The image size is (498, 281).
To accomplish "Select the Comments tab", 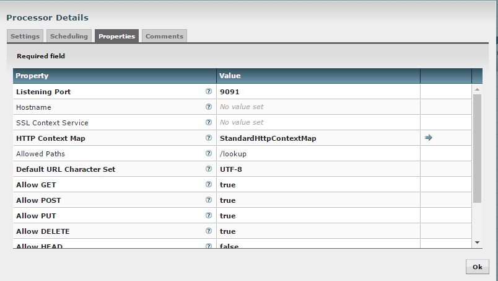I will pyautogui.click(x=164, y=36).
